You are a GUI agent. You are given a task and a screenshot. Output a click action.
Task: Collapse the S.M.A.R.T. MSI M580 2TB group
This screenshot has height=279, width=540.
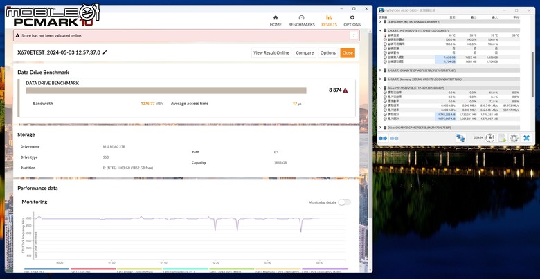pos(381,30)
